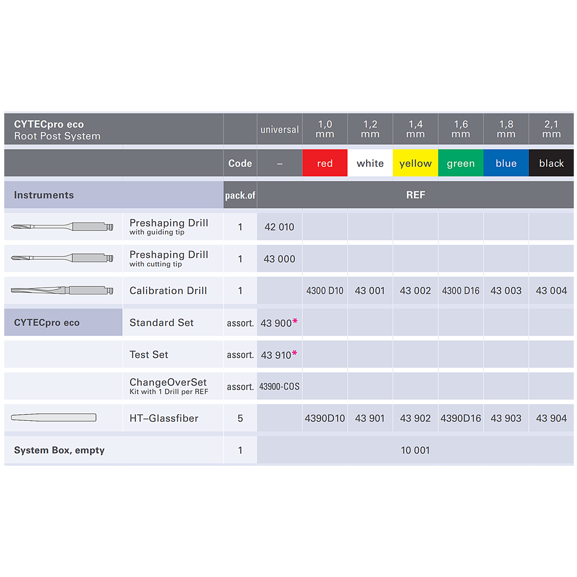Click the black color code cell
This screenshot has height=577, width=577.
click(x=551, y=163)
